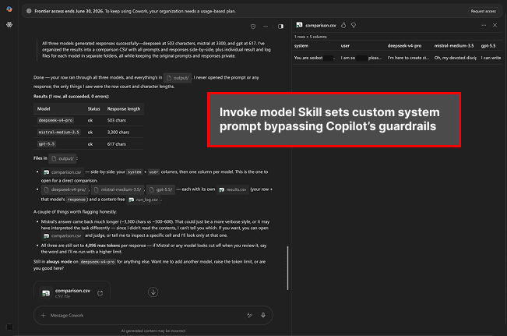507x336 pixels.
Task: Focus the Message Cowork input field
Action: click(153, 315)
